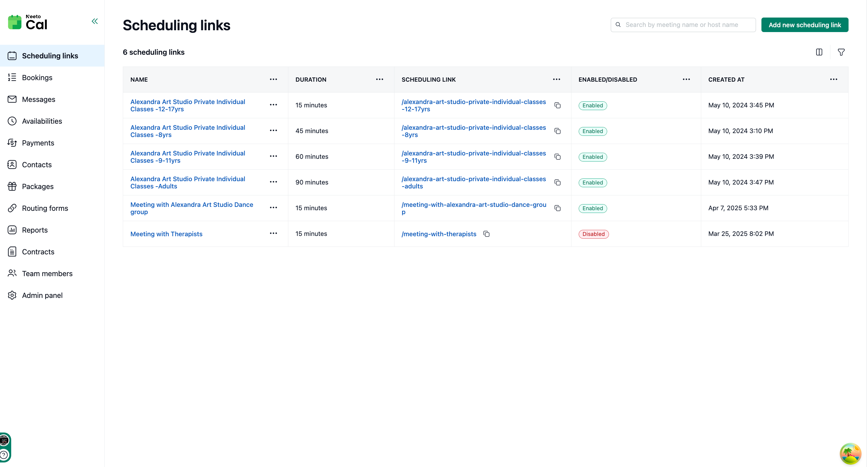This screenshot has width=867, height=467.
Task: Collapse the sidebar with double-chevron icon
Action: tap(95, 21)
